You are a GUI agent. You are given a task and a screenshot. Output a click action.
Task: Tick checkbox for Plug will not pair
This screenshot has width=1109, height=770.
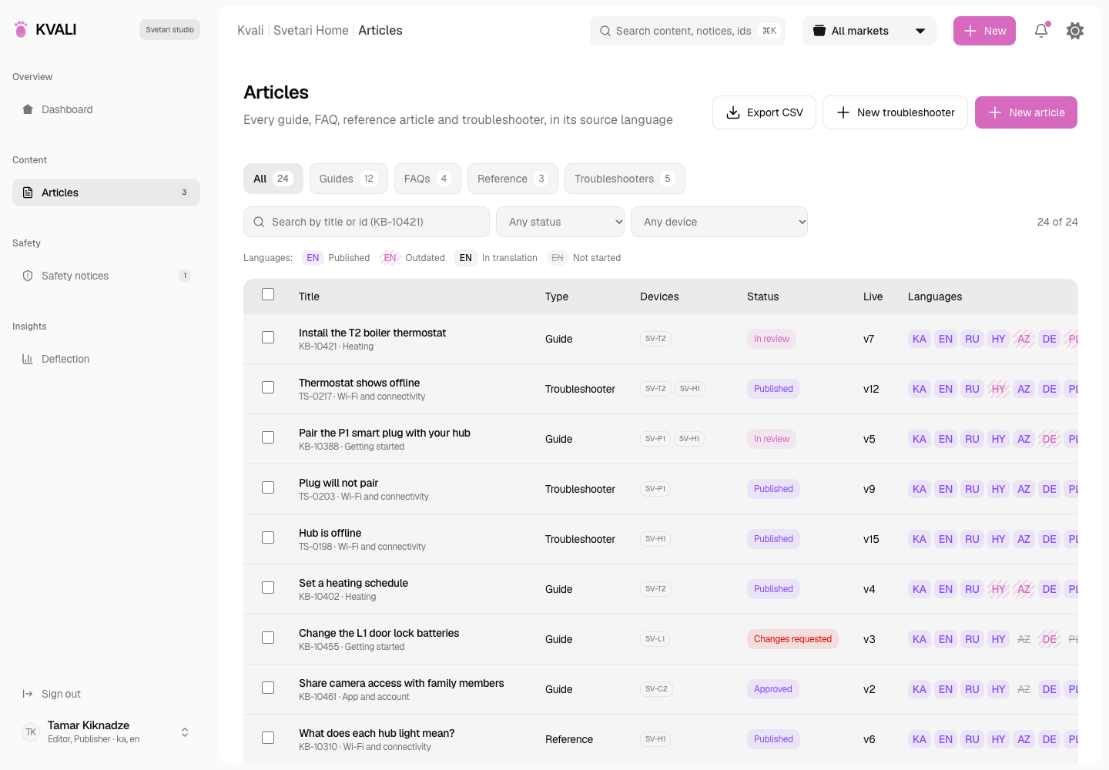(268, 487)
